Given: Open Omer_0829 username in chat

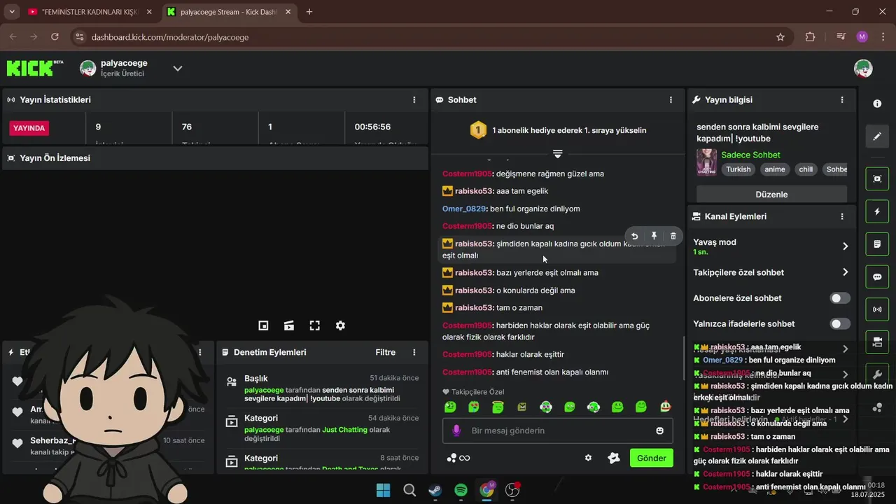Looking at the screenshot, I should tap(463, 209).
